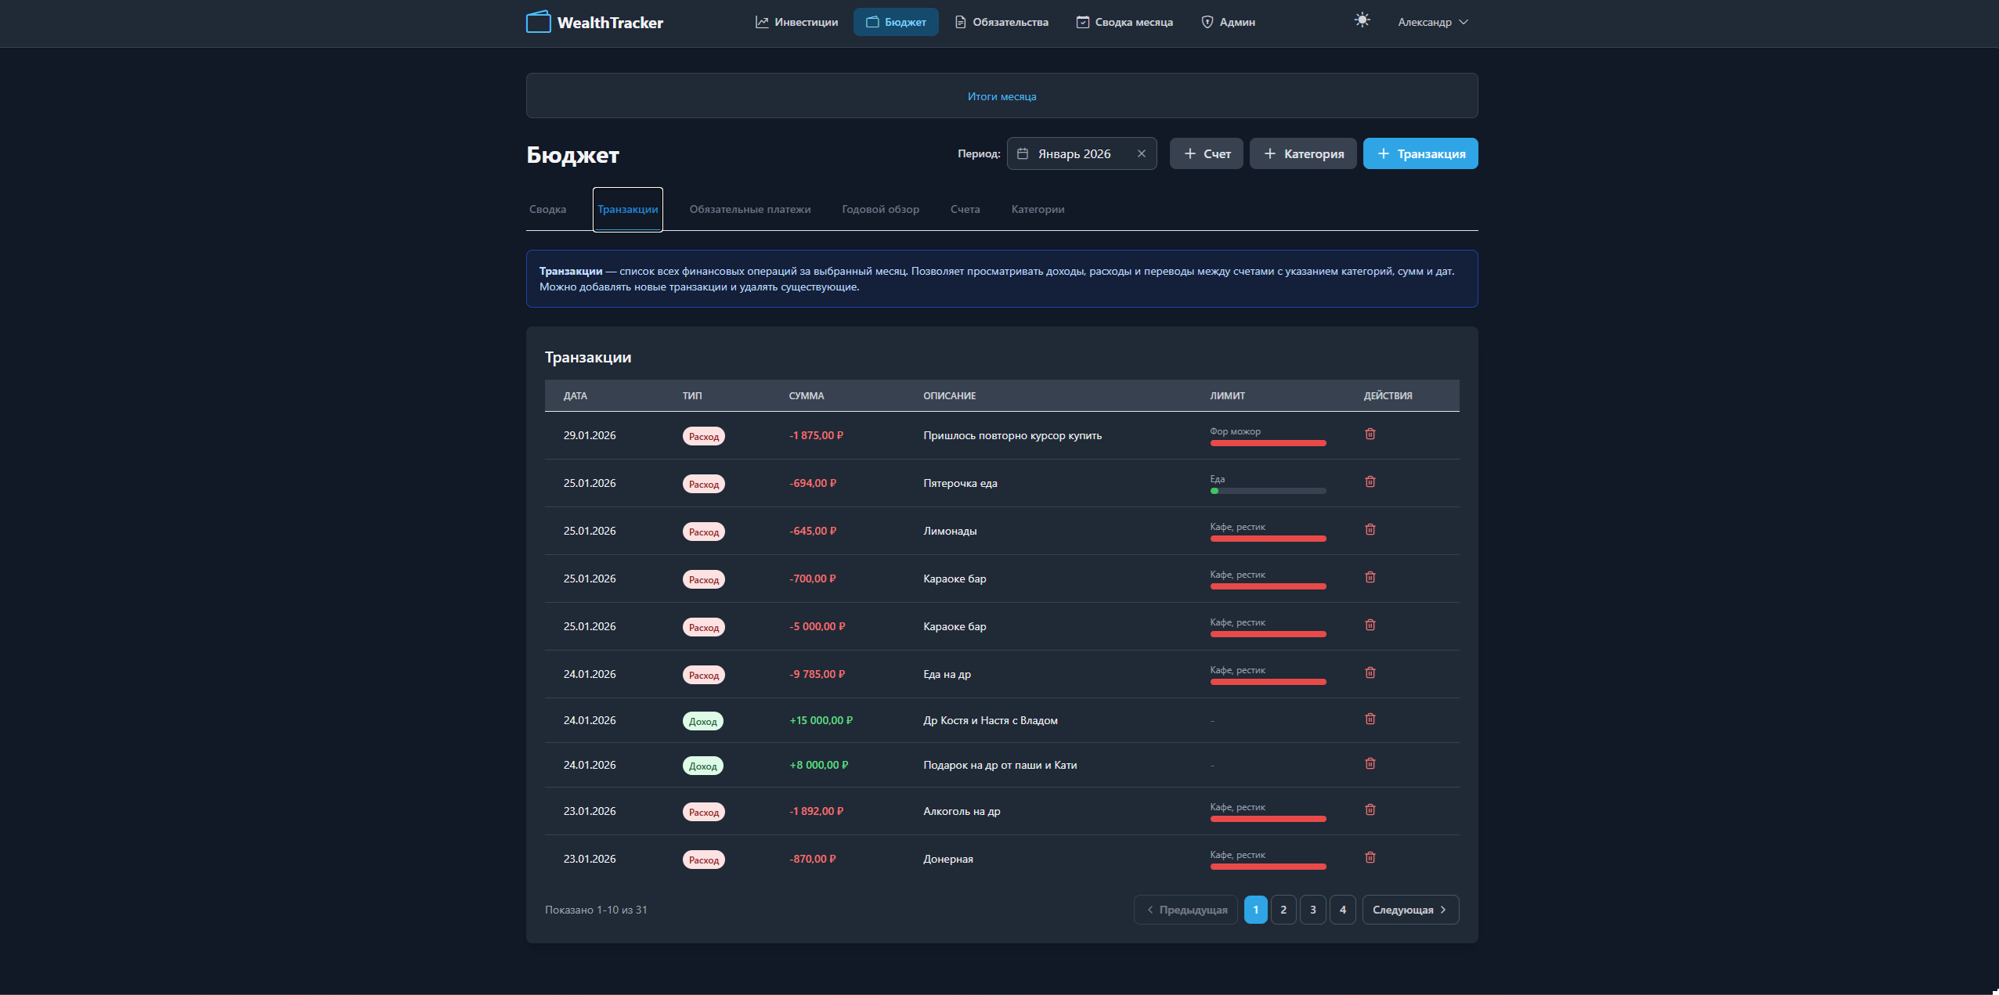This screenshot has height=995, width=1999.
Task: Open the Обязательные платежи tab
Action: click(x=749, y=209)
